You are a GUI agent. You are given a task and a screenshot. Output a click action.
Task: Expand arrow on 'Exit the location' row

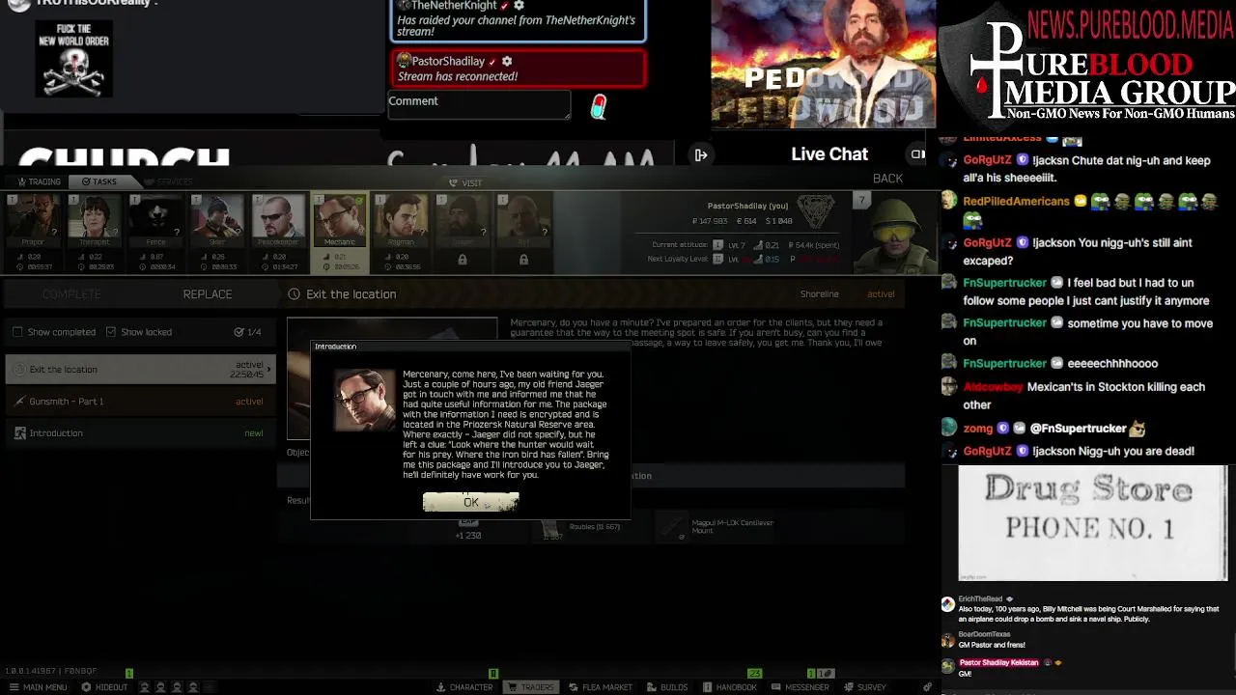tap(269, 369)
